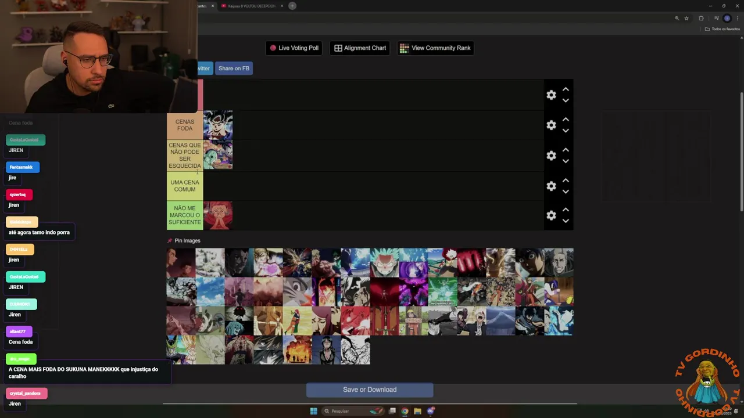Open settings gear for the CENAS FODA row
Image resolution: width=744 pixels, height=418 pixels.
click(x=551, y=125)
